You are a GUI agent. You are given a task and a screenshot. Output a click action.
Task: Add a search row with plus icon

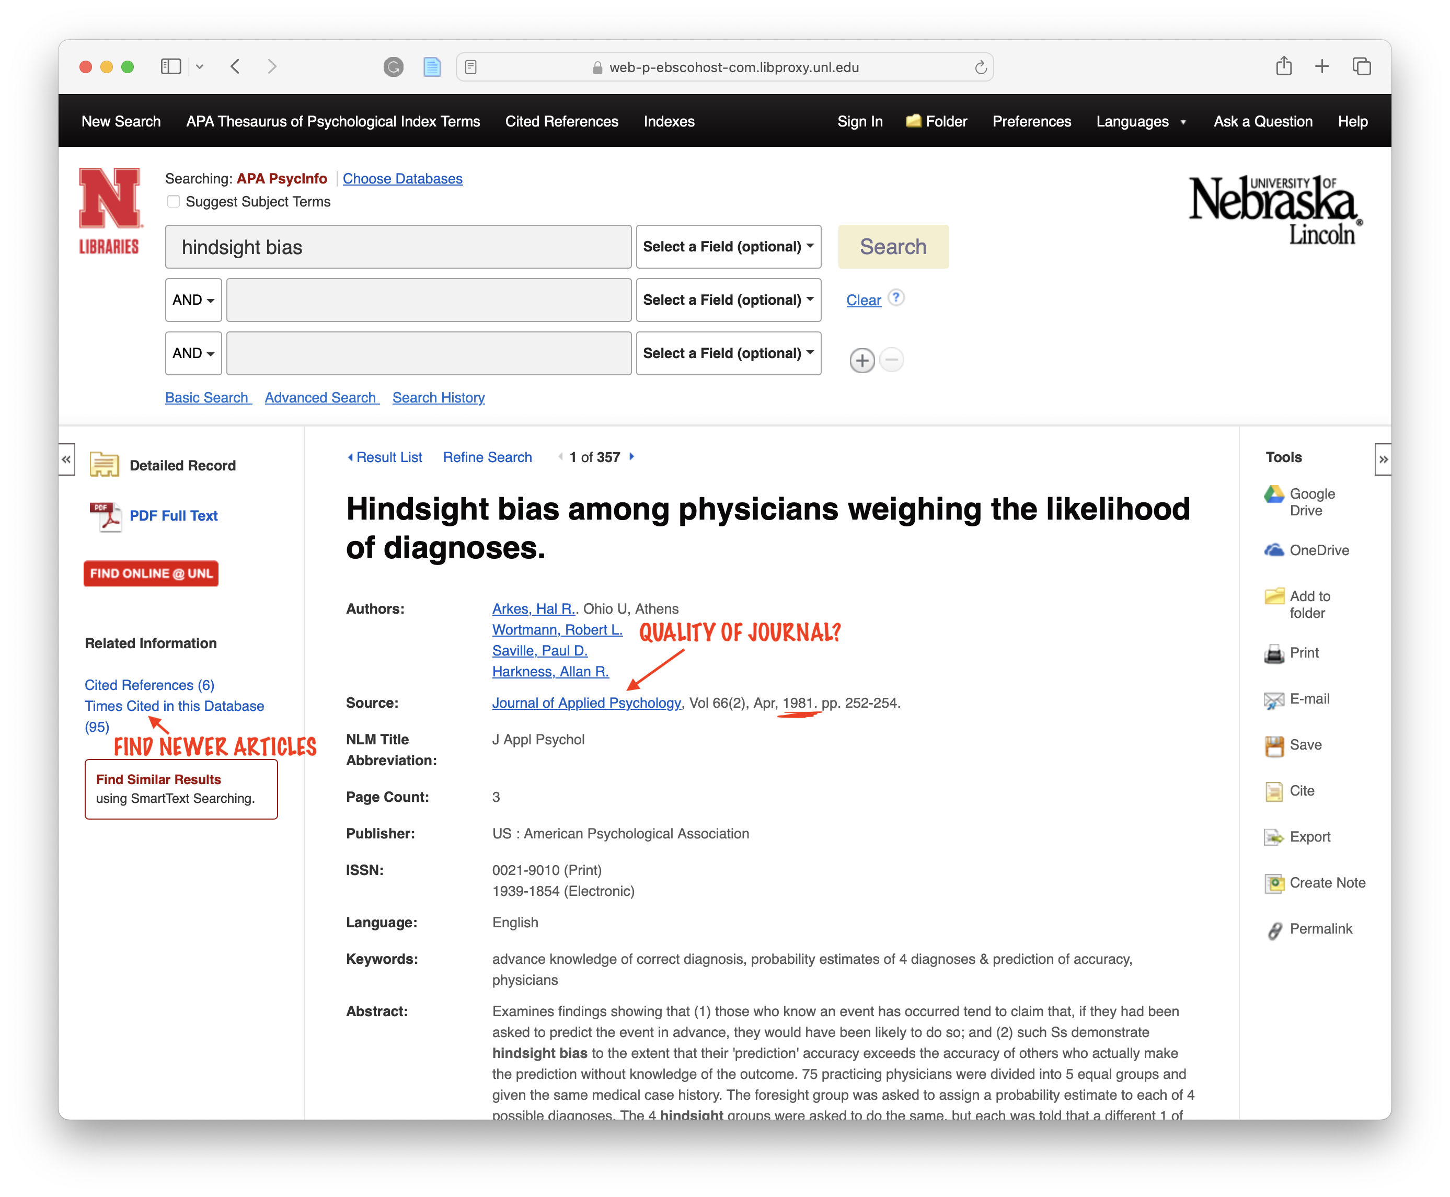(x=862, y=361)
